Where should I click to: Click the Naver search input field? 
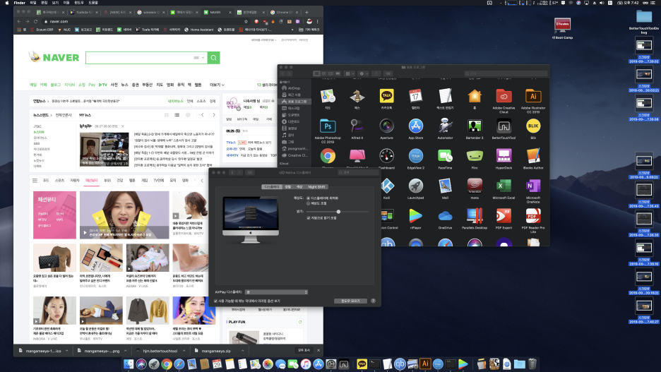click(146, 58)
